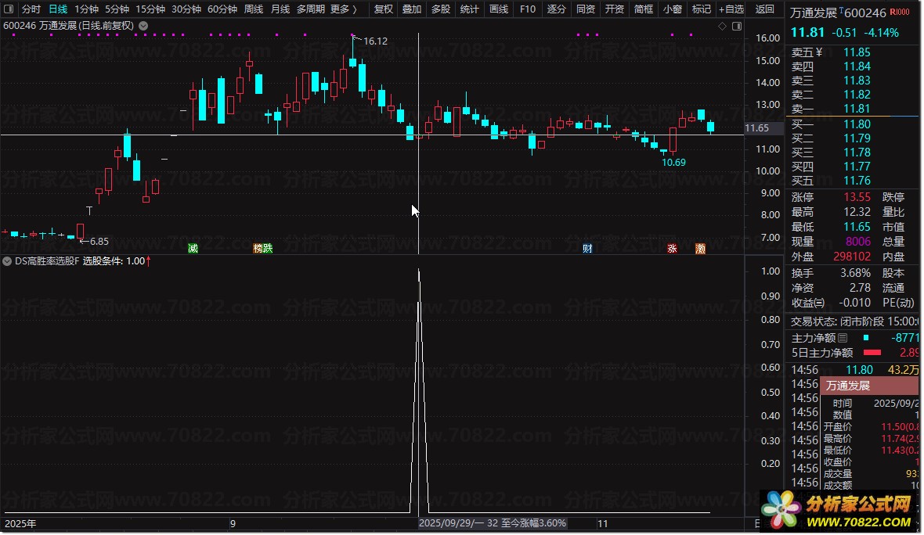This screenshot has width=924, height=535.
Task: Switch to 分时 intraday chart
Action: click(31, 9)
